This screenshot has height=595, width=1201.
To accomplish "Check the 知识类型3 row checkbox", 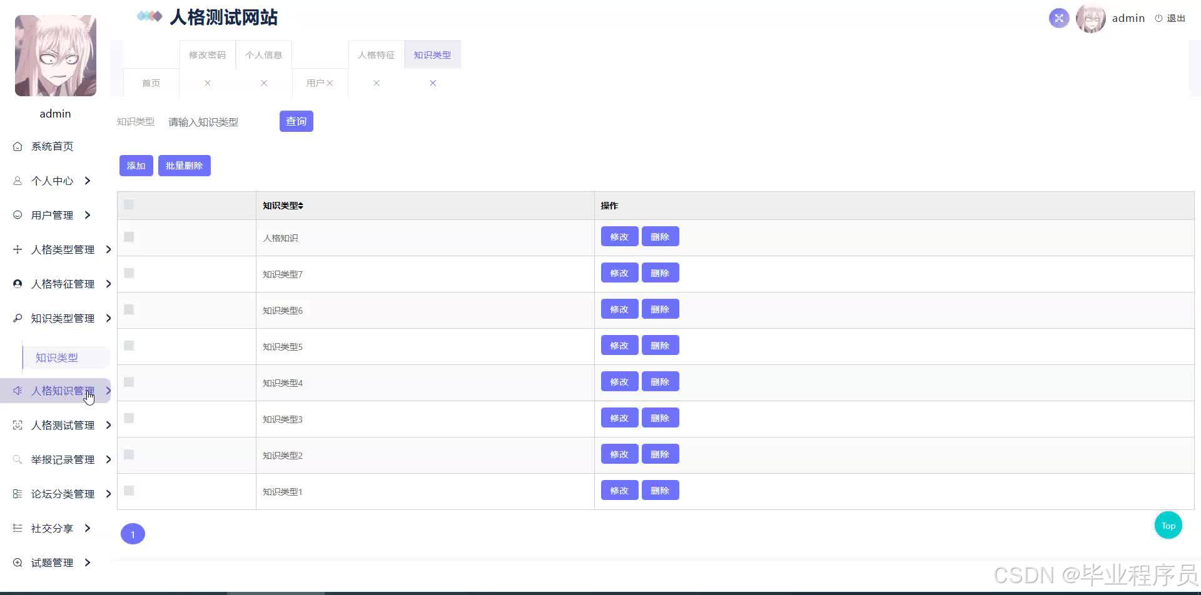I will (129, 418).
